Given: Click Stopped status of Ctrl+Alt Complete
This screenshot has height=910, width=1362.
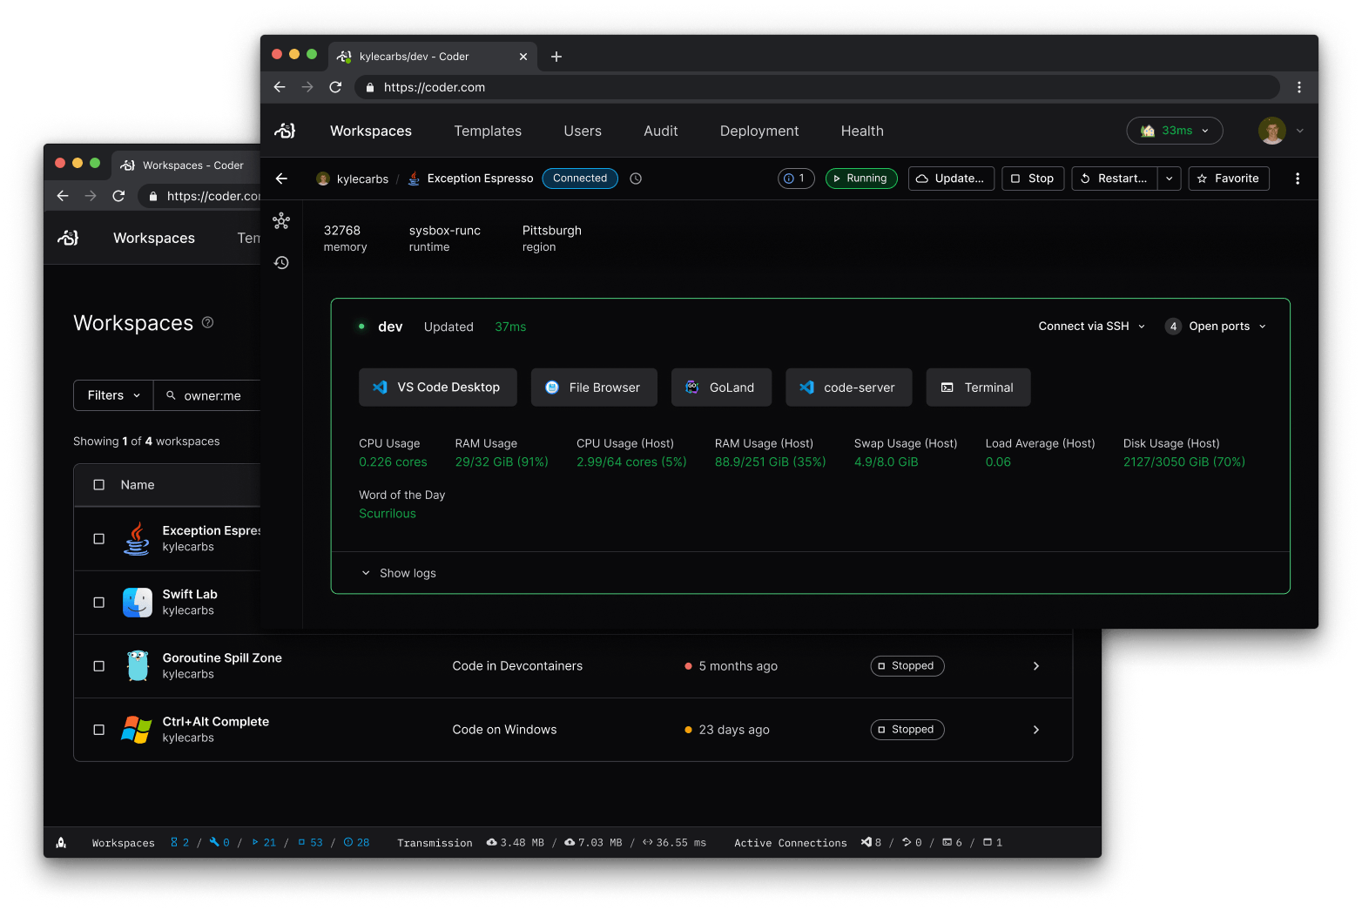Looking at the screenshot, I should (x=907, y=730).
